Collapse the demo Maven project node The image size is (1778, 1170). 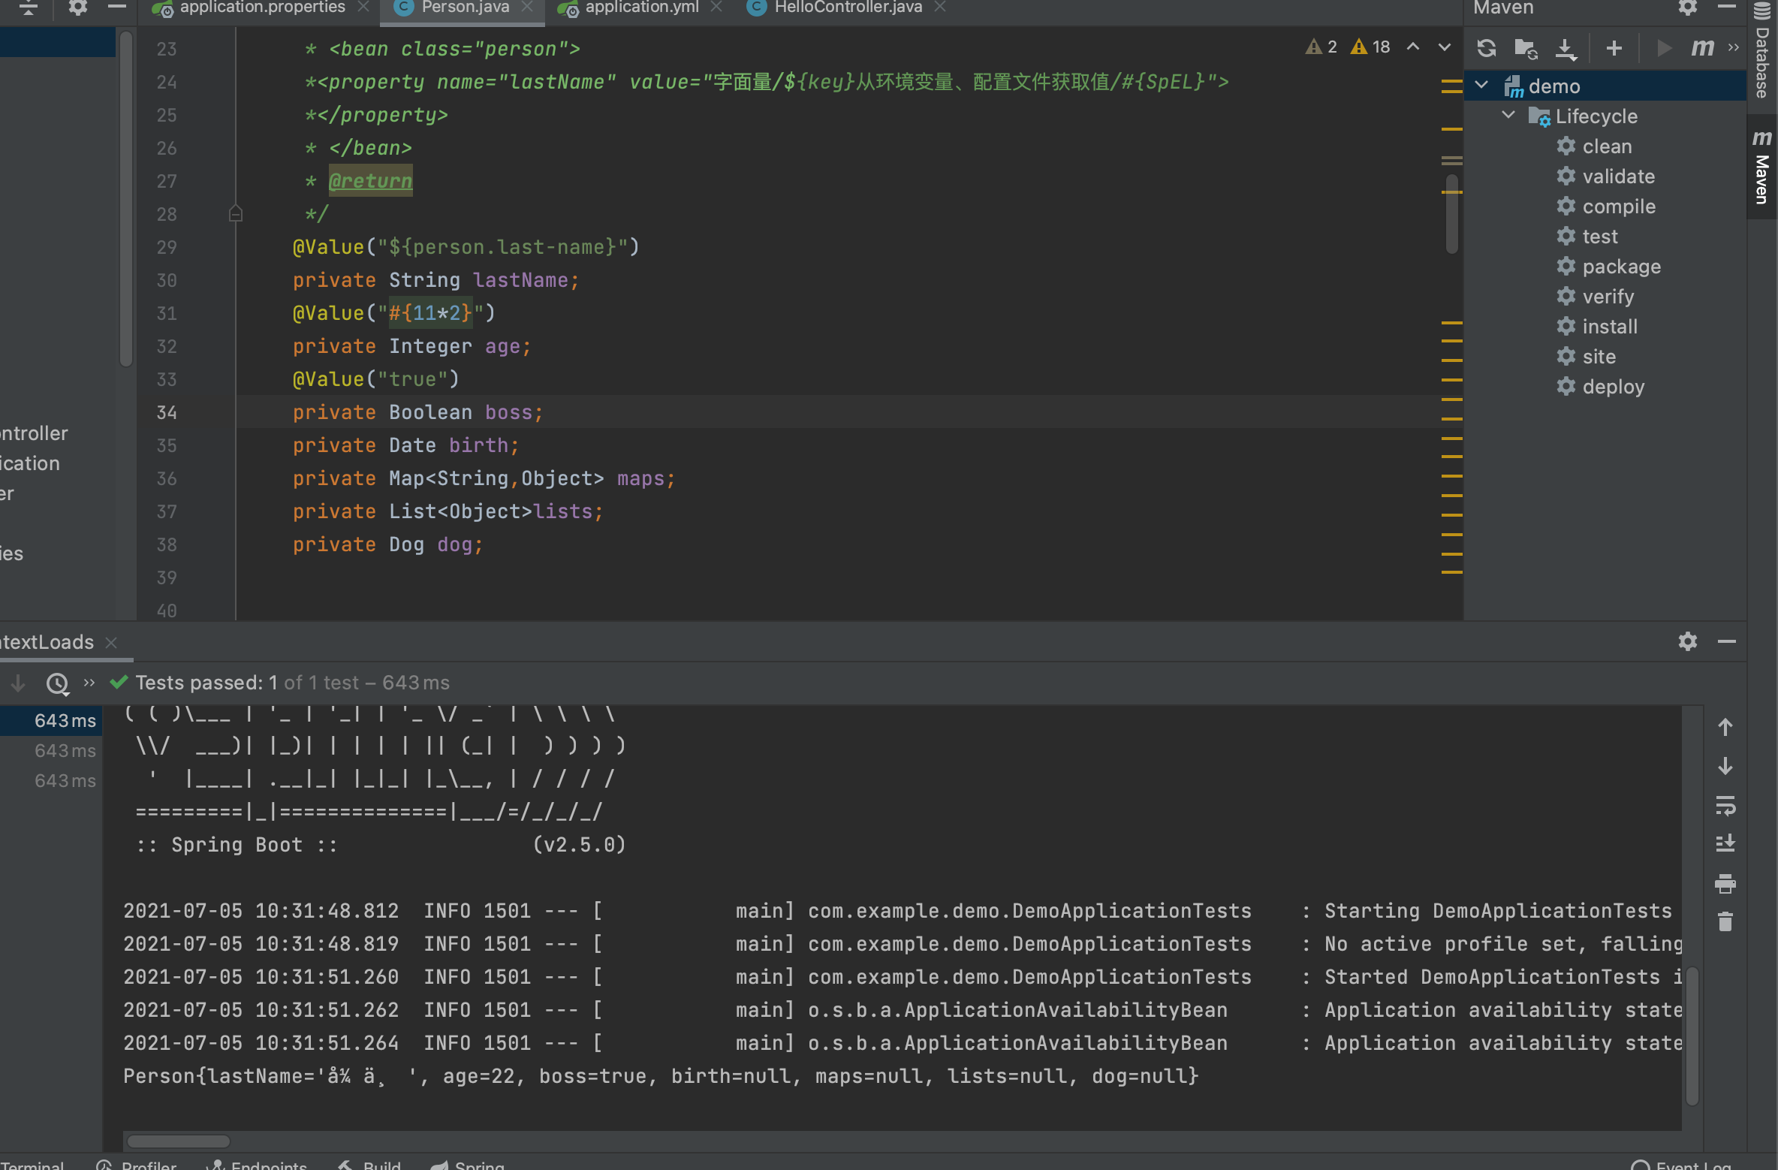coord(1481,86)
